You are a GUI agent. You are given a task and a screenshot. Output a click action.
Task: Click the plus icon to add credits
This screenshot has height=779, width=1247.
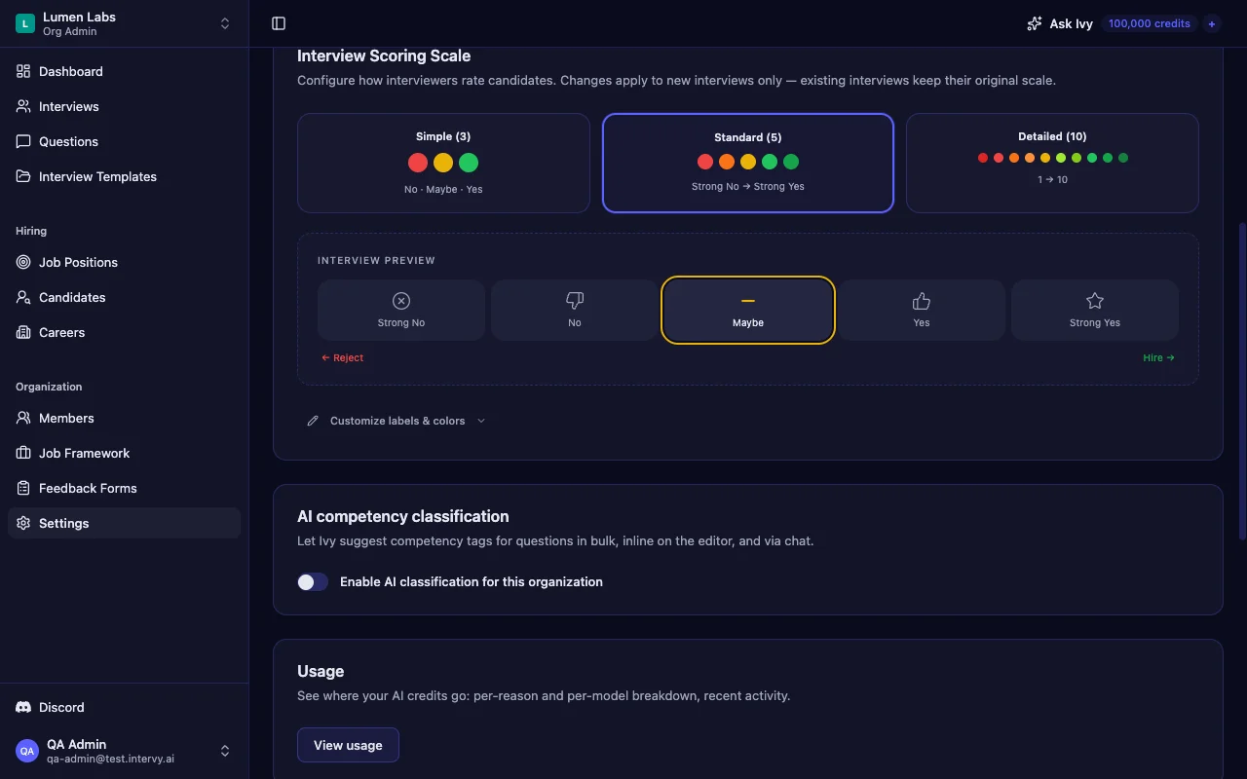point(1212,23)
